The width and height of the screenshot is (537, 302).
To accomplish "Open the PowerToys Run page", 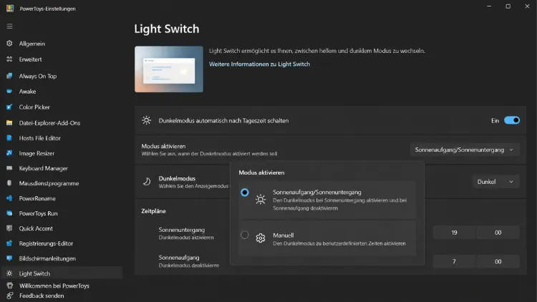I will click(x=39, y=213).
